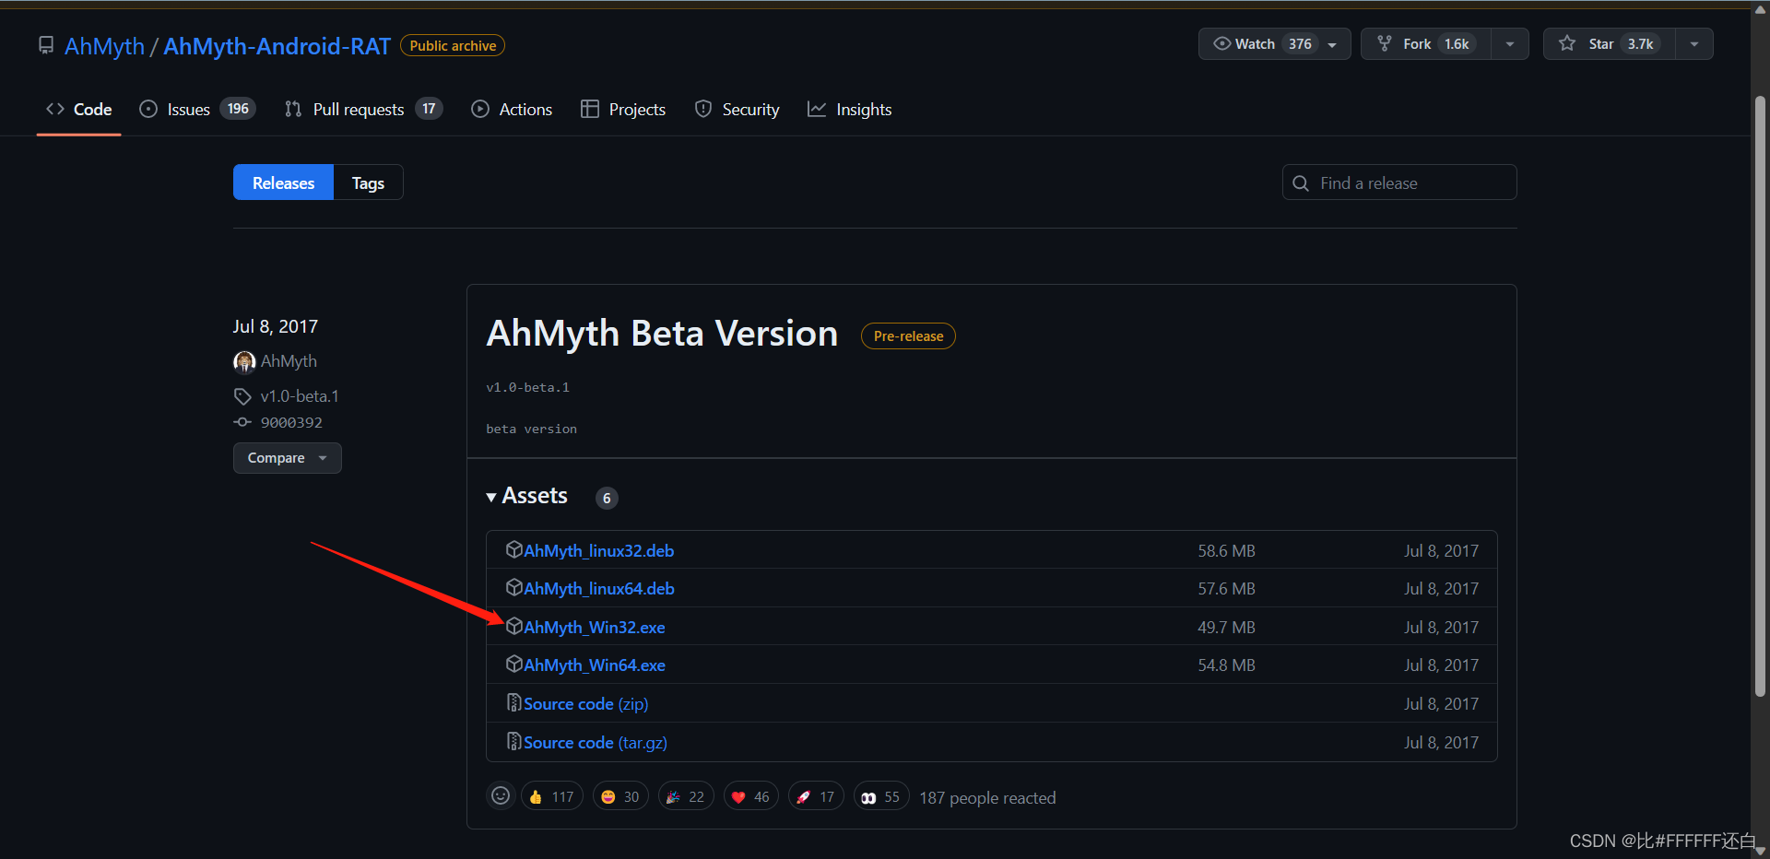
Task: Open the Fork options dropdown arrow
Action: pyautogui.click(x=1510, y=44)
